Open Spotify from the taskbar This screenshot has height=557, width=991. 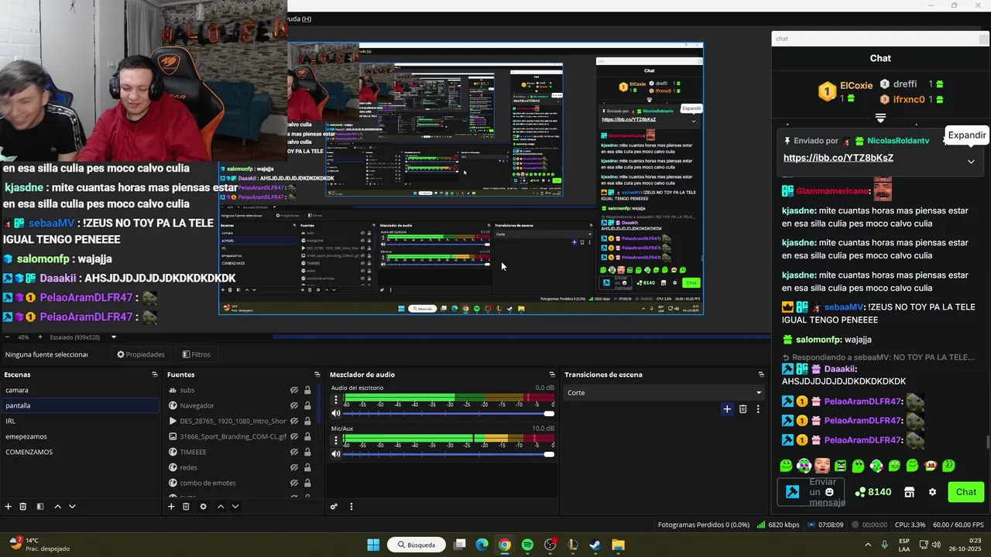point(527,545)
